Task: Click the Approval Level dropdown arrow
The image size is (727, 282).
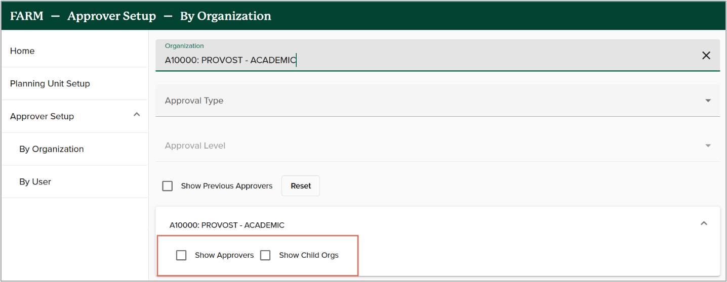Action: click(708, 146)
